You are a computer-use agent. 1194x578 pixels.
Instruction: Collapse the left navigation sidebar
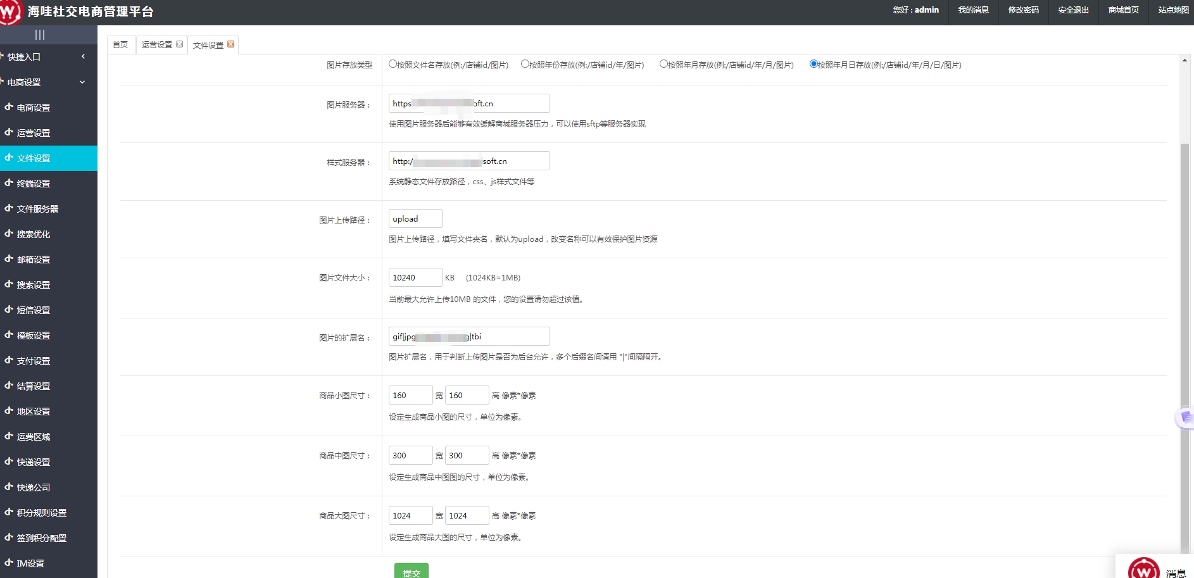coord(39,35)
